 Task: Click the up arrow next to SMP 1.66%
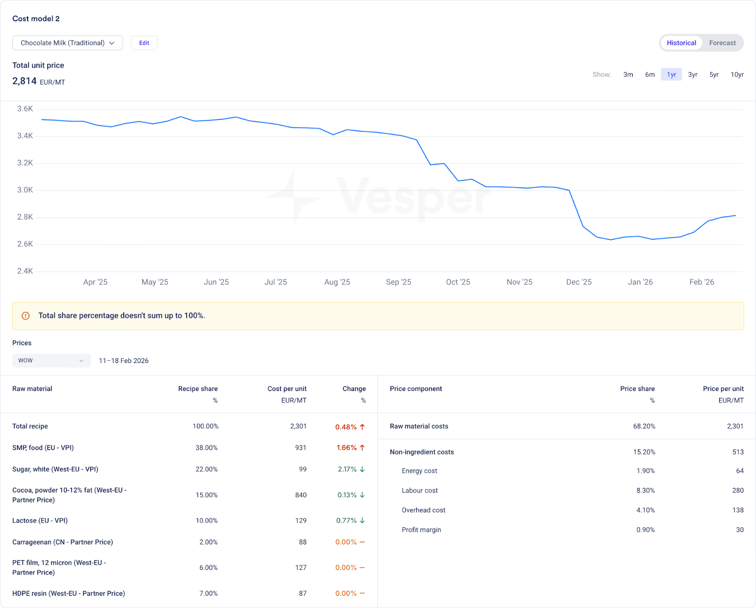pyautogui.click(x=362, y=448)
